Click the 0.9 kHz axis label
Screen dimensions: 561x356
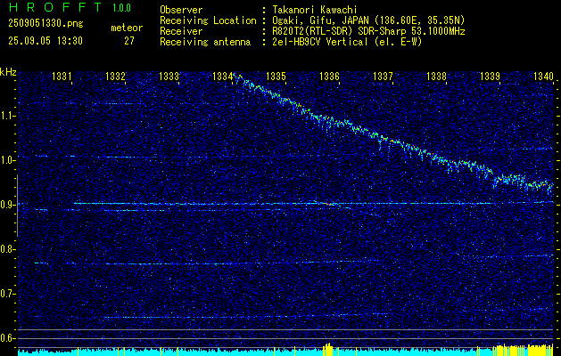click(x=7, y=205)
